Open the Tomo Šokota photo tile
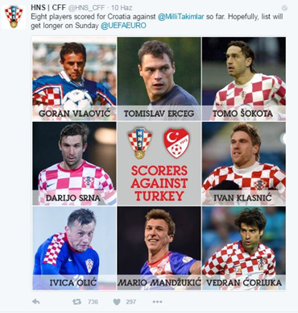The width and height of the screenshot is (298, 313). (244, 79)
